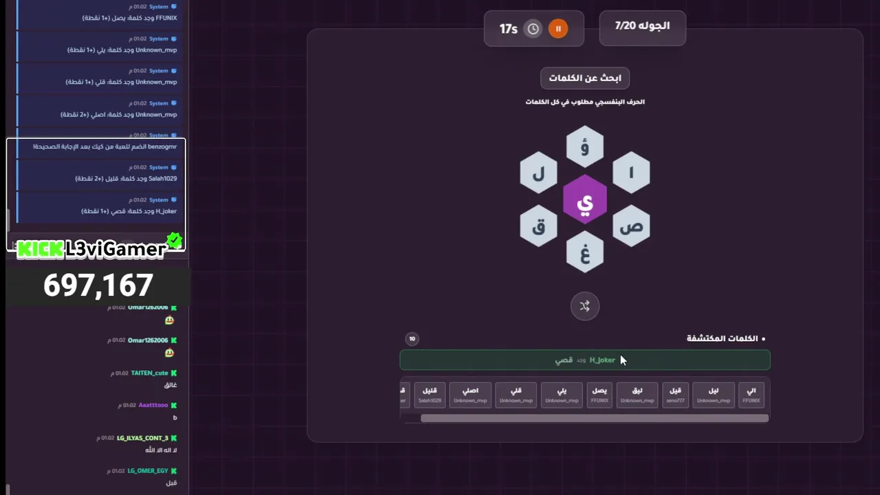
Task: Click the System message about Salah1029 finding قليل
Action: (x=98, y=173)
